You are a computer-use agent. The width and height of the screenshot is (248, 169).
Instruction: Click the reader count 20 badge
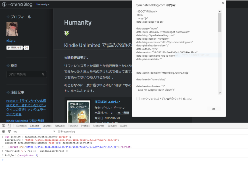tap(26, 48)
